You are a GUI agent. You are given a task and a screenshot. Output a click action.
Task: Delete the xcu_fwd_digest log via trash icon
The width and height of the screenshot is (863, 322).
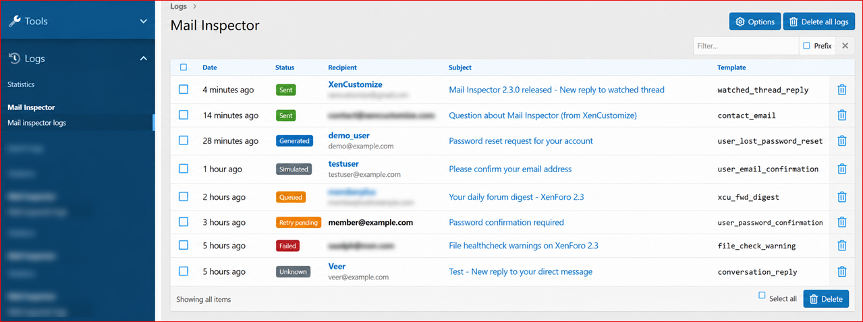pyautogui.click(x=841, y=197)
